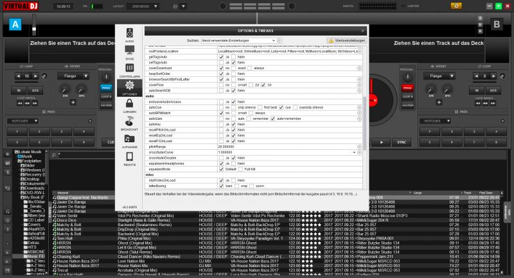Click deck B effect SPD knob
The height and width of the screenshot is (278, 514).
click(447, 90)
